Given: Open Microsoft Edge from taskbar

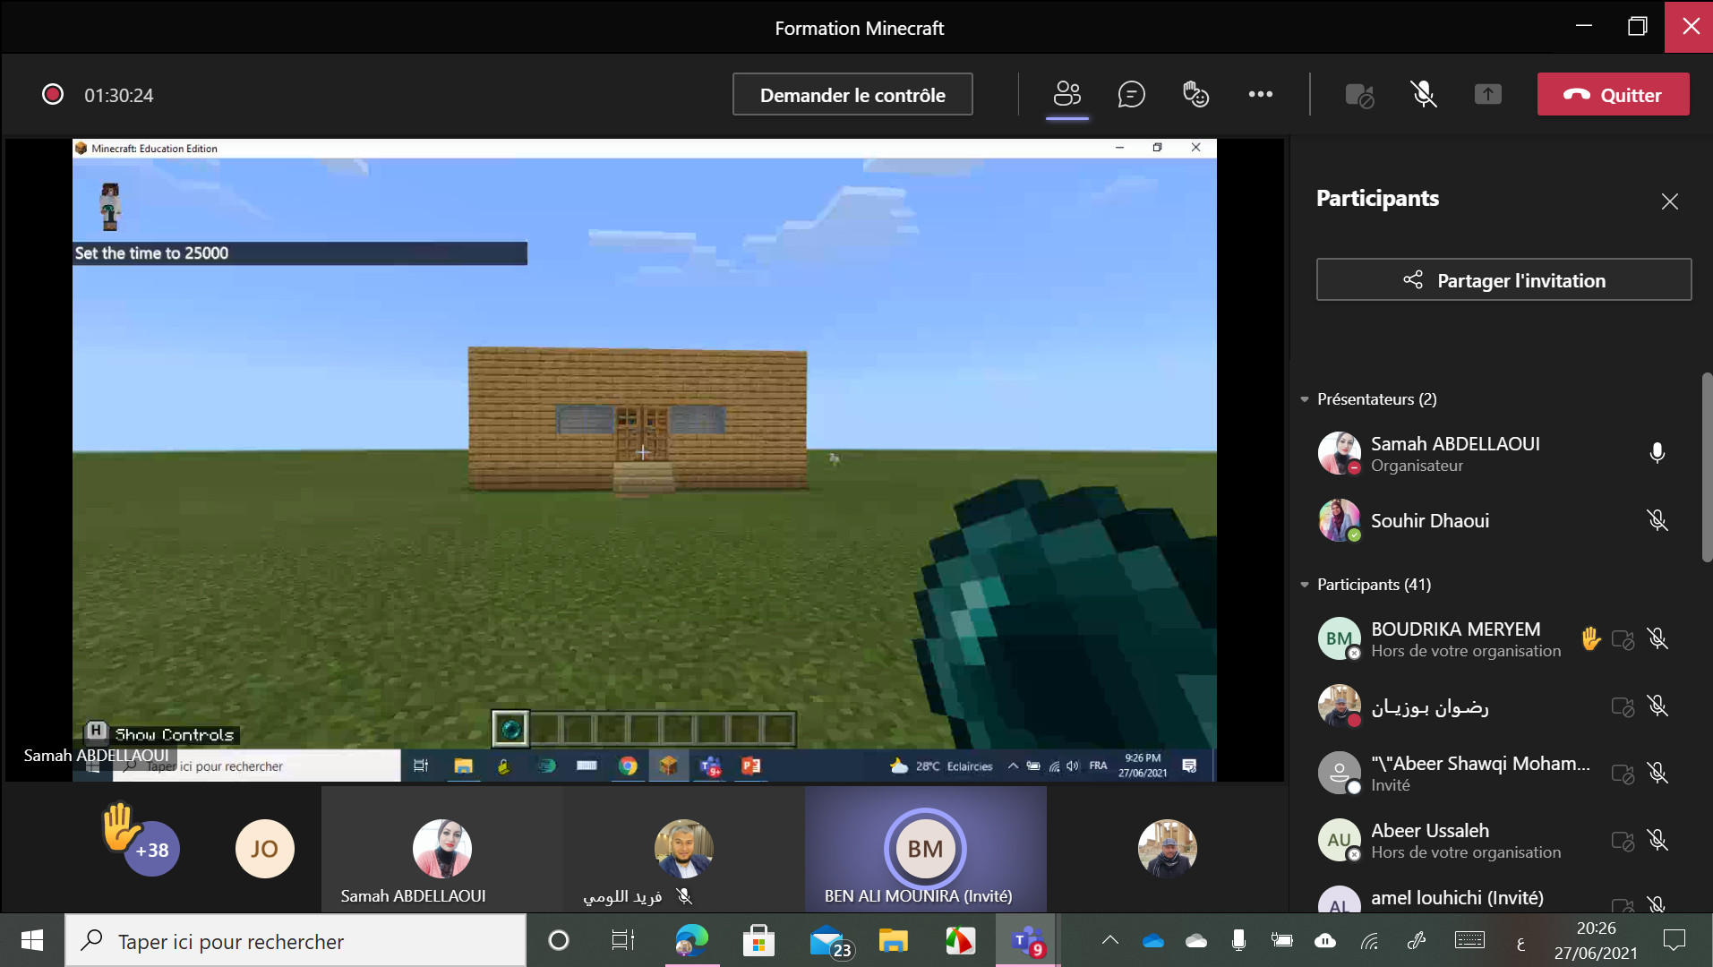Looking at the screenshot, I should [691, 940].
